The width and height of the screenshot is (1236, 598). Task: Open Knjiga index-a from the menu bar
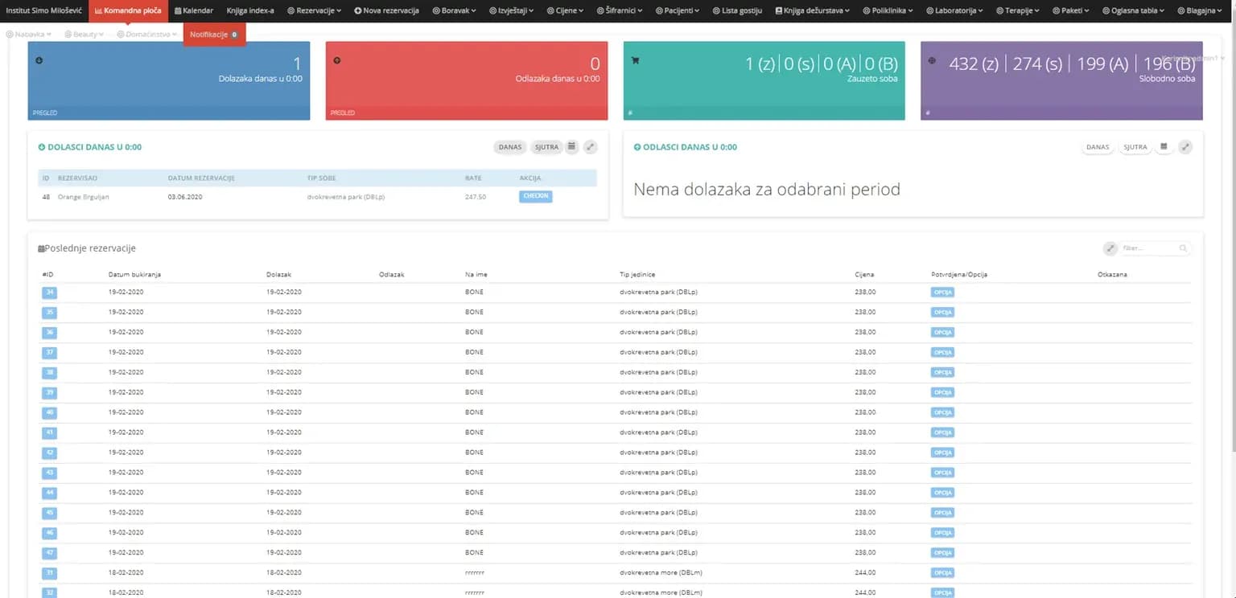250,10
